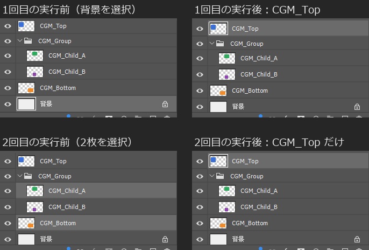The image size is (369, 250).
Task: Hide CGM_Child_B in 2回目の実行前 panel
Action: (x=8, y=207)
